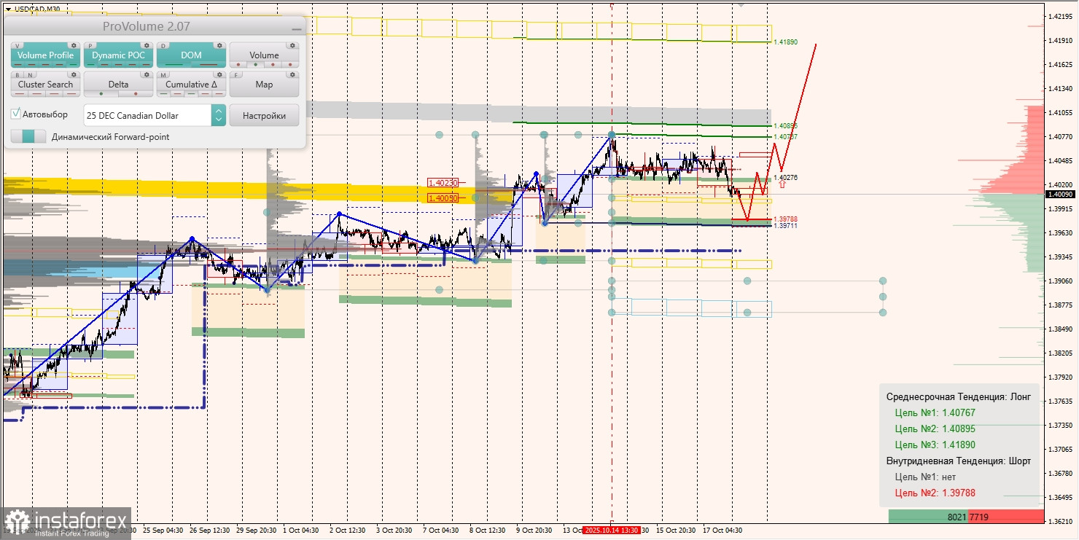Open Map gear settings icon
Image resolution: width=1079 pixels, height=540 pixels.
(x=292, y=74)
